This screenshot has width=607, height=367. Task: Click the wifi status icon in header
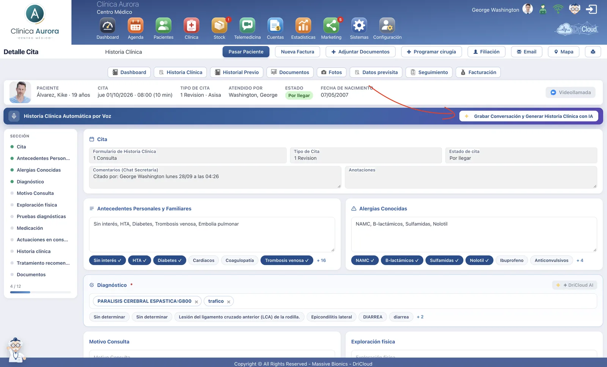coord(558,9)
